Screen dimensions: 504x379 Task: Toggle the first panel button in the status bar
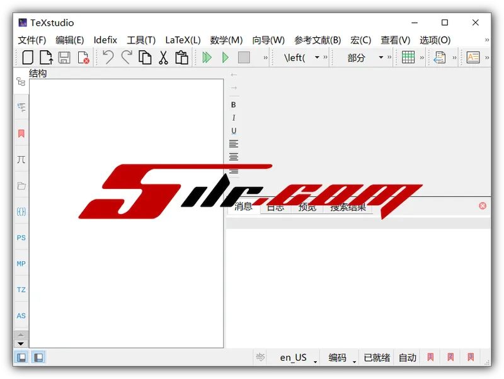[x=21, y=357]
